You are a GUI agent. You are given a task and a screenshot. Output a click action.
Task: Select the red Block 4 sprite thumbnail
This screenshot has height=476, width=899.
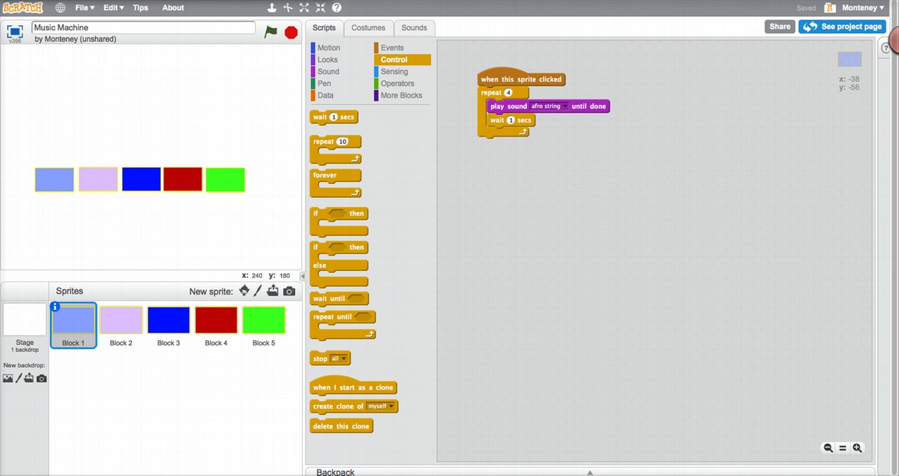click(x=216, y=319)
